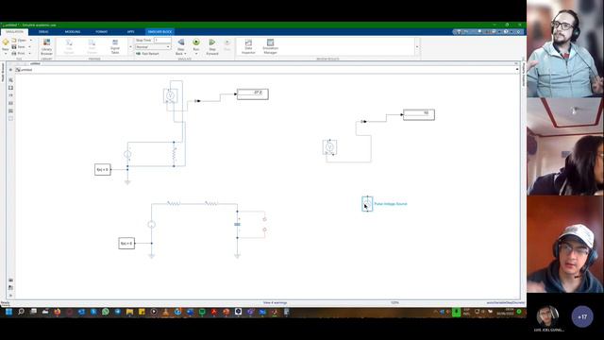Open Windows Search on the taskbar

point(21,312)
